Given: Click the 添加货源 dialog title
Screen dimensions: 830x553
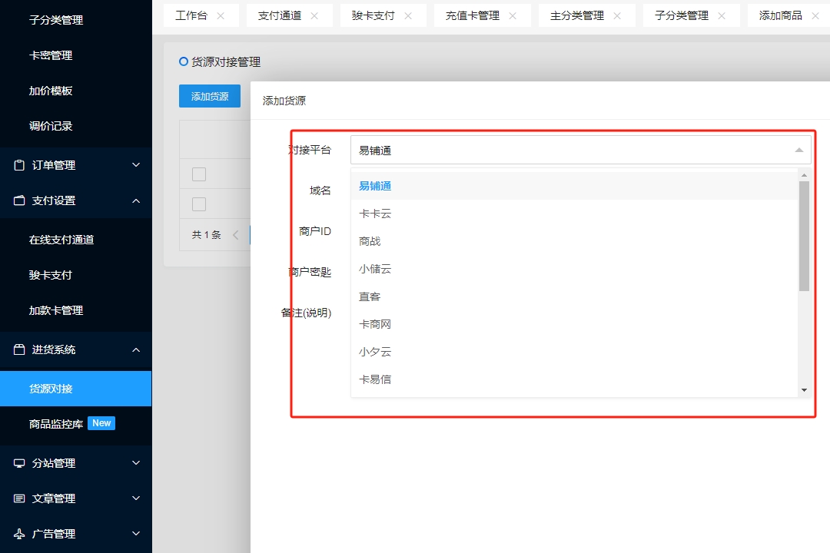Looking at the screenshot, I should tap(284, 101).
